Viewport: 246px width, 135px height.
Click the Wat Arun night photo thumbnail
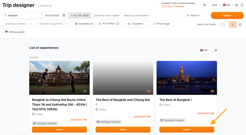coord(187,78)
